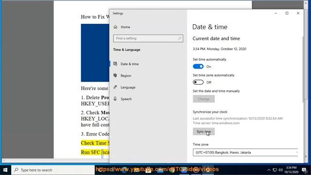
Task: Click the 'Time & Language' heading
Action: click(126, 50)
